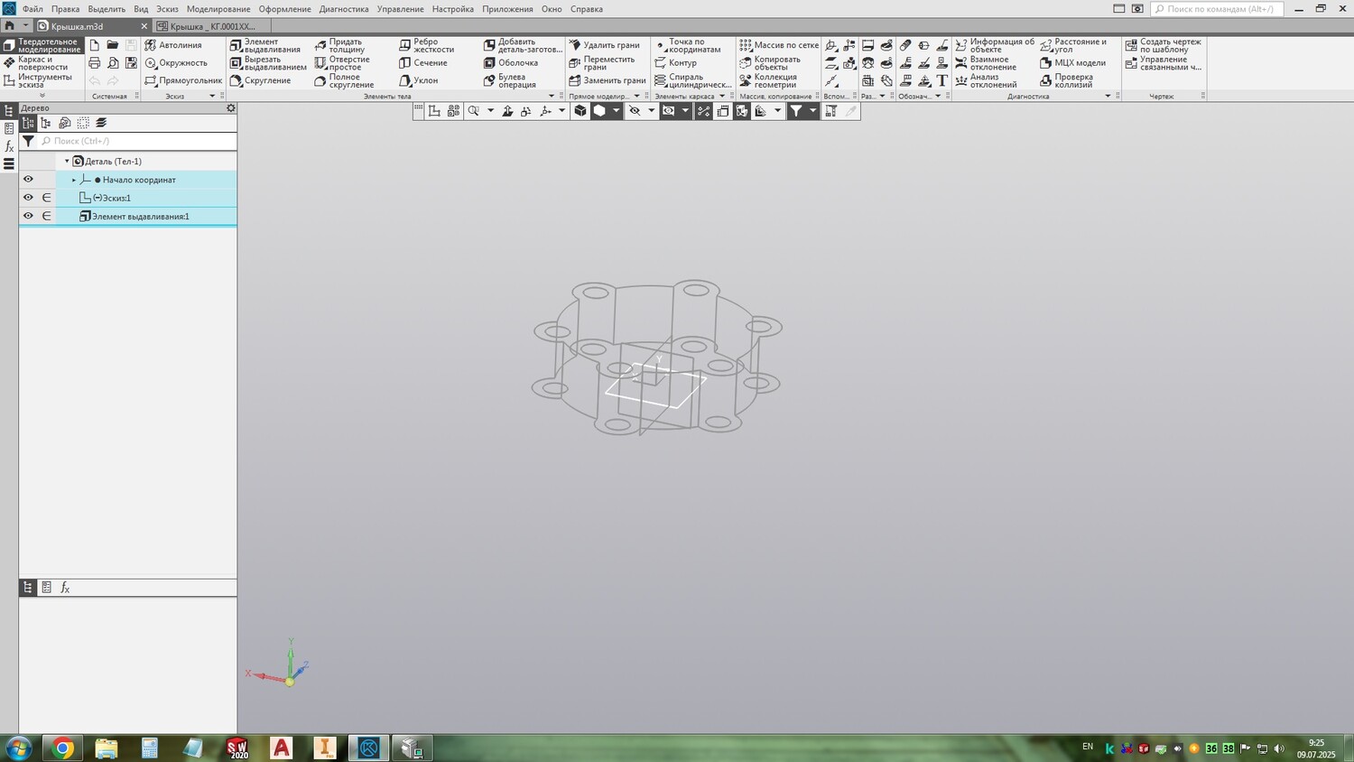Toggle the include mark beside Элемент выдавливания:1
The width and height of the screenshot is (1354, 762).
coord(46,216)
